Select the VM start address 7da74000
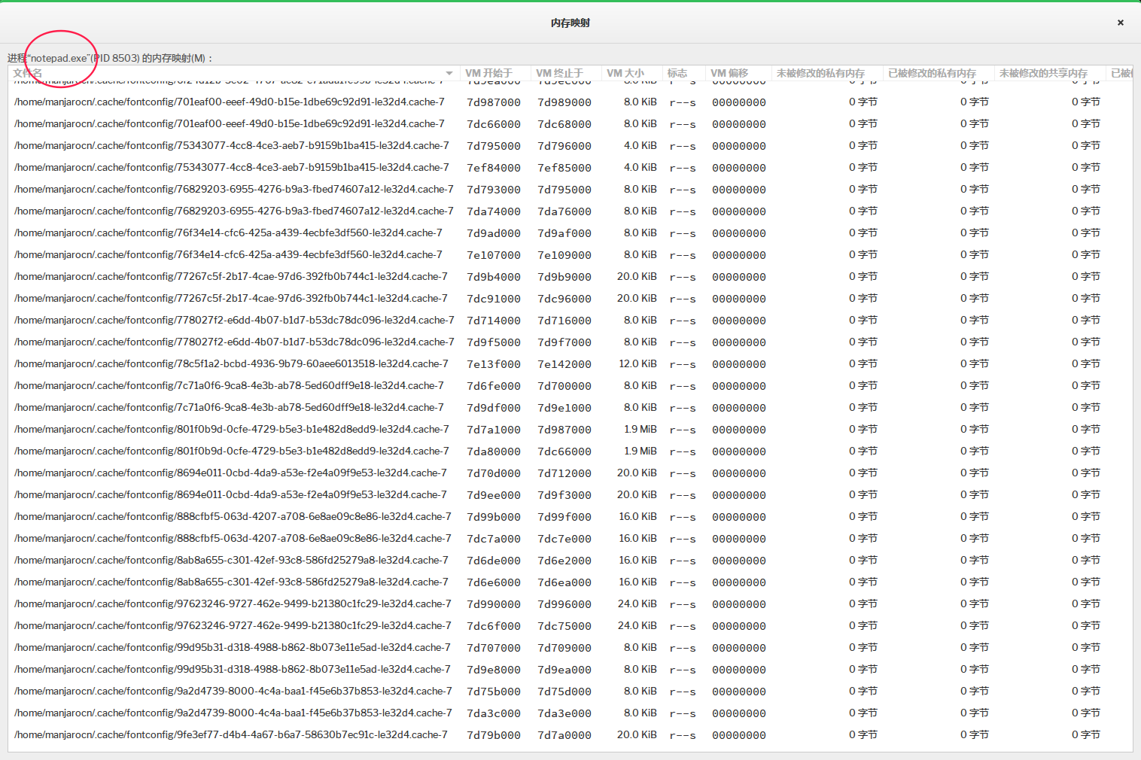 (x=494, y=211)
